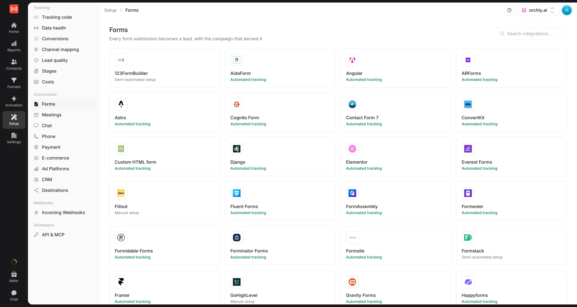This screenshot has height=307, width=577.
Task: Open Contacts in the left rail
Action: tap(14, 65)
